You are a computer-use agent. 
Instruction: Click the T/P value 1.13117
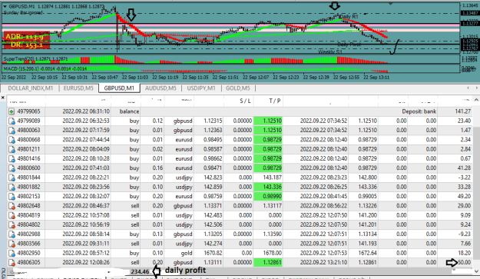(272, 206)
